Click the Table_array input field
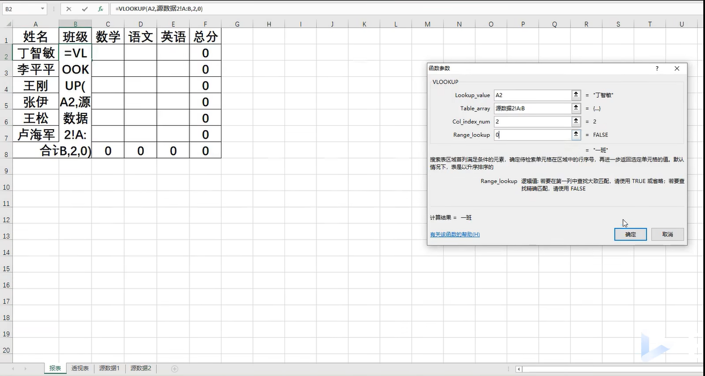Image resolution: width=705 pixels, height=376 pixels. click(x=533, y=108)
